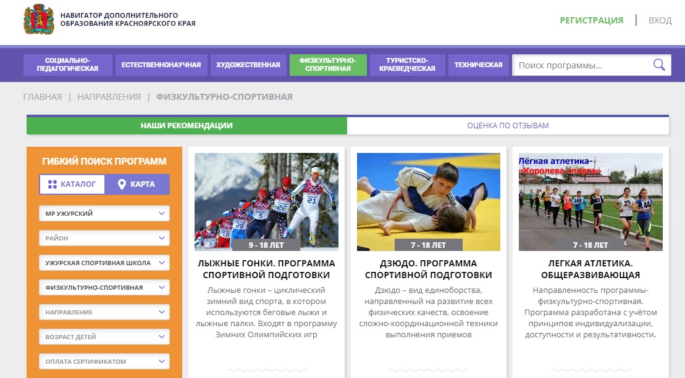This screenshot has width=685, height=378.
Task: Expand the Ужурская спортивная школа dropdown
Action: (104, 263)
